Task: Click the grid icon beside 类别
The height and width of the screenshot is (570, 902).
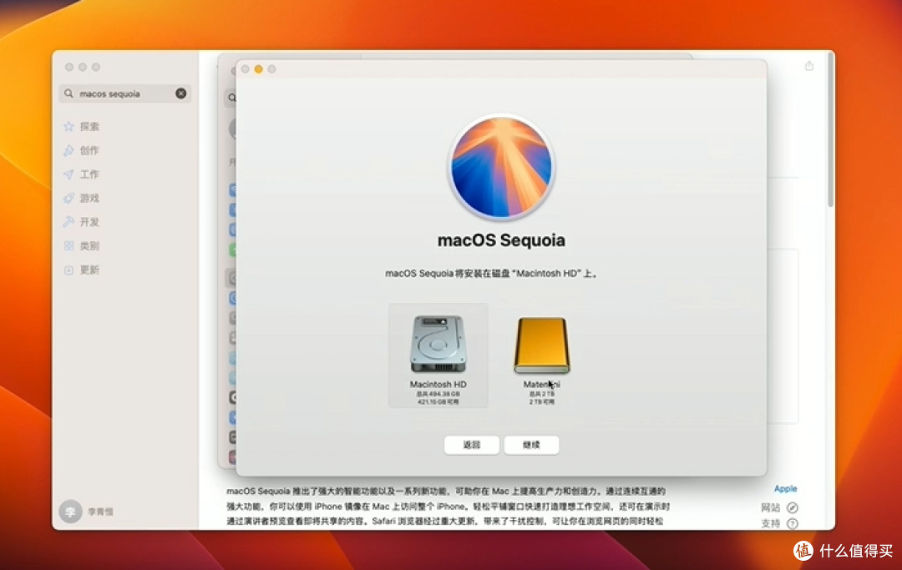Action: click(x=69, y=246)
